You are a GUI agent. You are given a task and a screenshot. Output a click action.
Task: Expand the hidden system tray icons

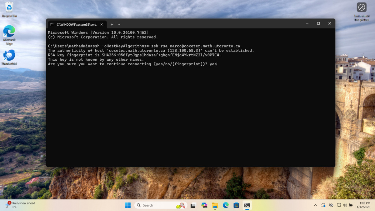point(316,205)
